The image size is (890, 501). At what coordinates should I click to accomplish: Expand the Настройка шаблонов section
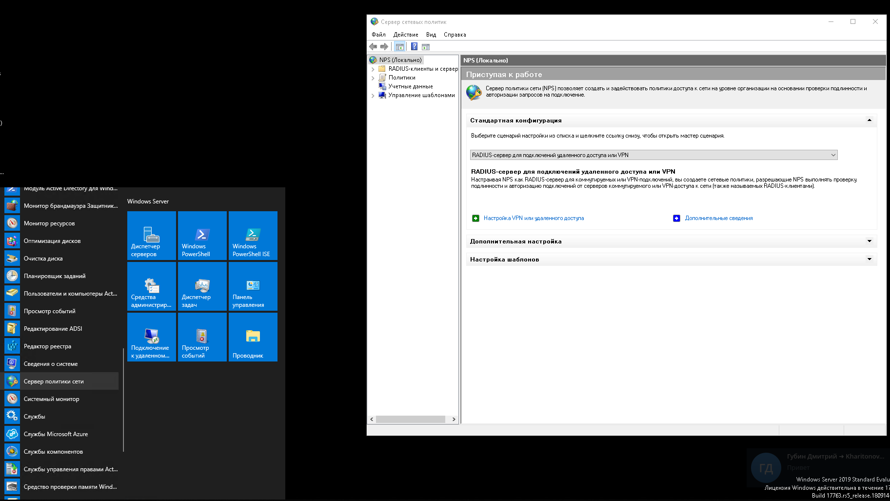(870, 259)
